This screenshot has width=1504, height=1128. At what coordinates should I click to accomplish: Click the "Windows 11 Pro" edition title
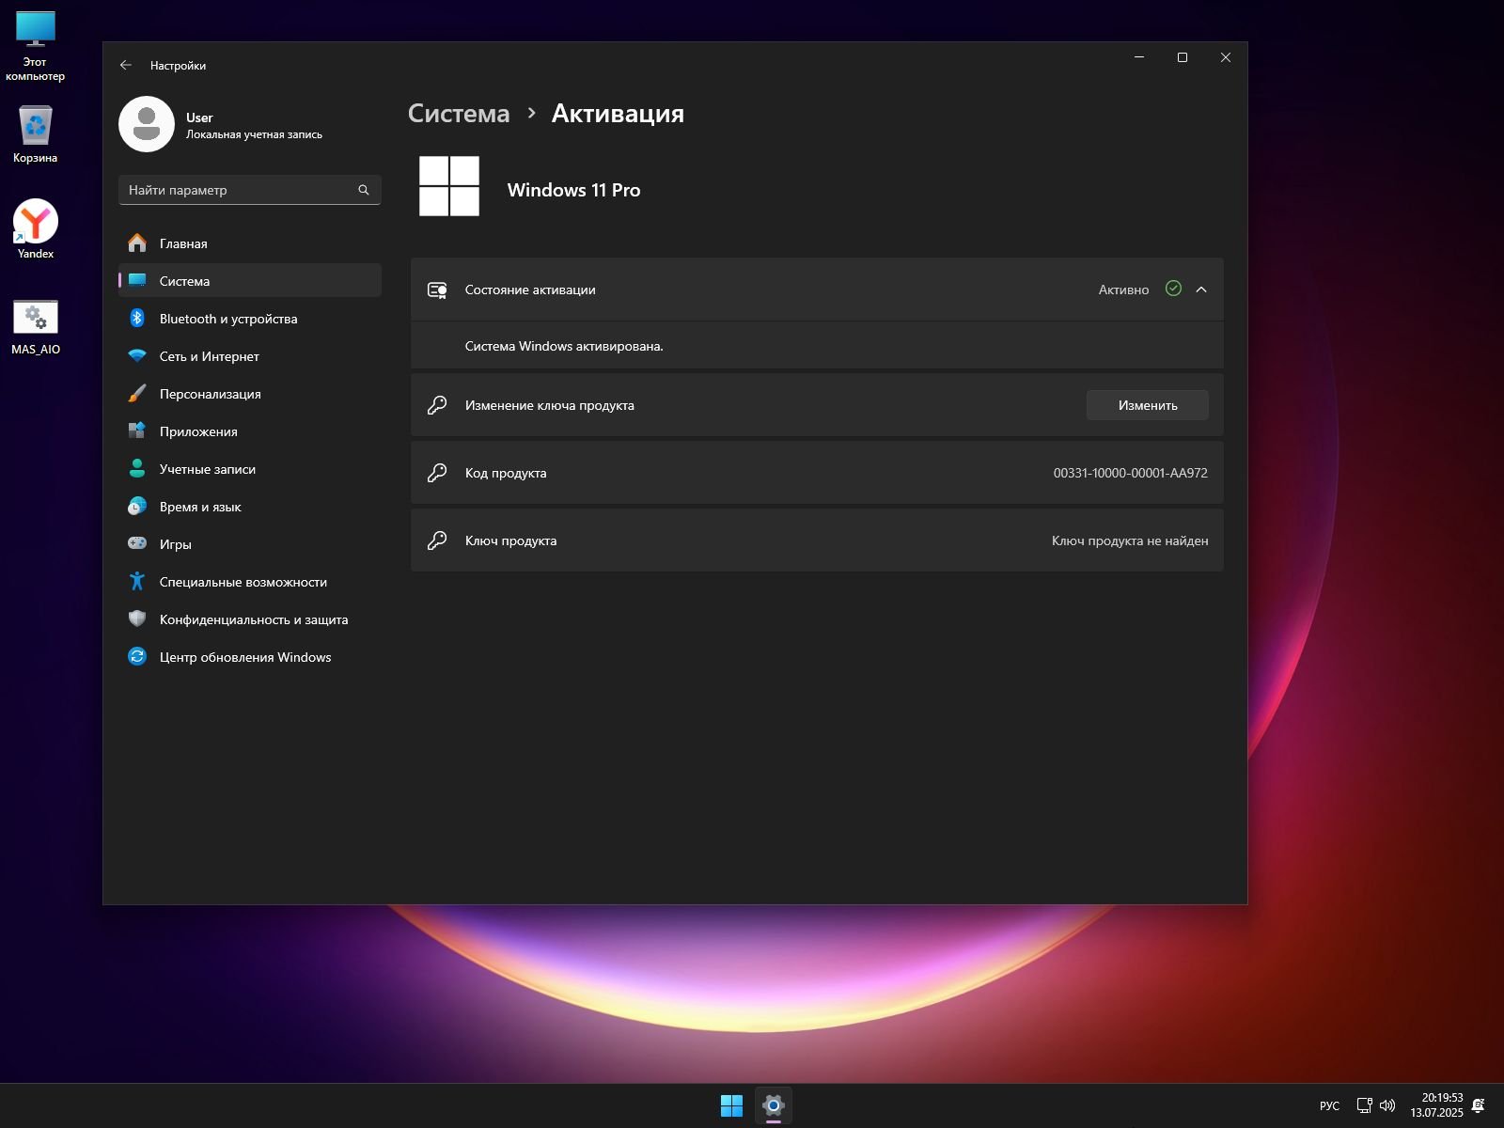click(x=573, y=190)
